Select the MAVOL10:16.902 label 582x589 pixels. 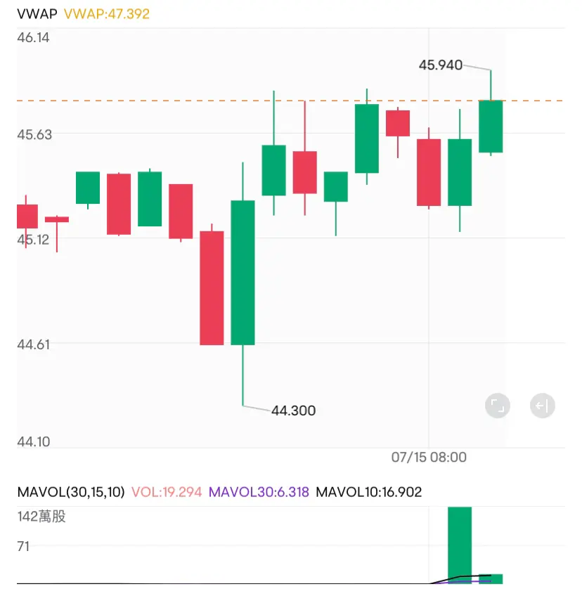(x=369, y=492)
